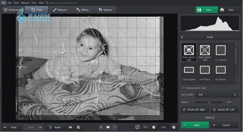Screen dimensions: 243x132
Task: Choose the 4:3 Photo crop preset
Action: 220,70
